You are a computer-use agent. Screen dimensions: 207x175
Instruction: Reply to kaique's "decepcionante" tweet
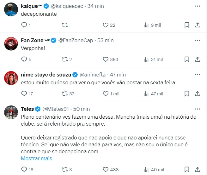point(24,25)
